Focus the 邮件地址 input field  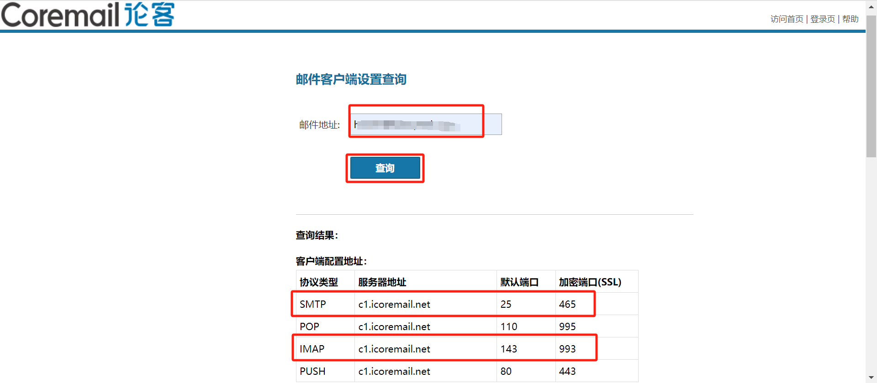point(426,124)
